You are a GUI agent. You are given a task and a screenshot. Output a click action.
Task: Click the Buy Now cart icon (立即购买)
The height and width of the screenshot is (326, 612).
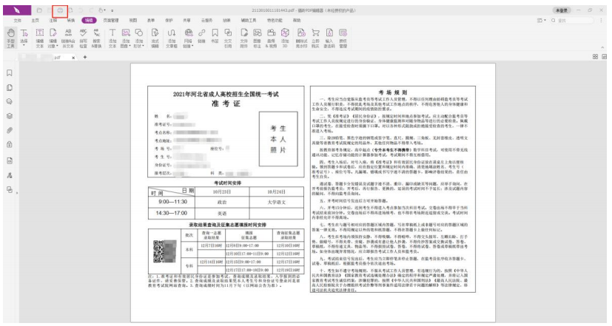pyautogui.click(x=315, y=38)
